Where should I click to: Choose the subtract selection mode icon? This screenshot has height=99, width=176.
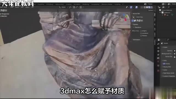tap(137, 21)
